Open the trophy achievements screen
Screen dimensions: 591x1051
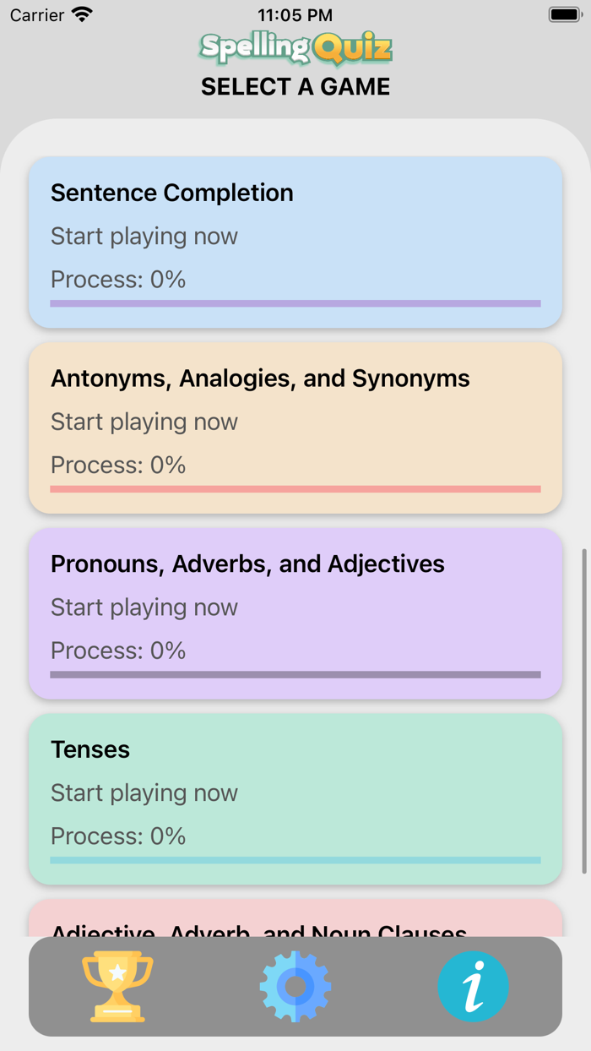pos(117,986)
